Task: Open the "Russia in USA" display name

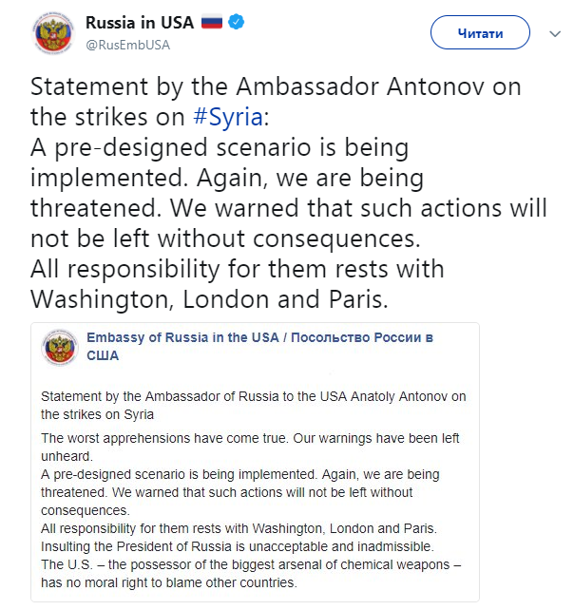Action: pyautogui.click(x=140, y=22)
